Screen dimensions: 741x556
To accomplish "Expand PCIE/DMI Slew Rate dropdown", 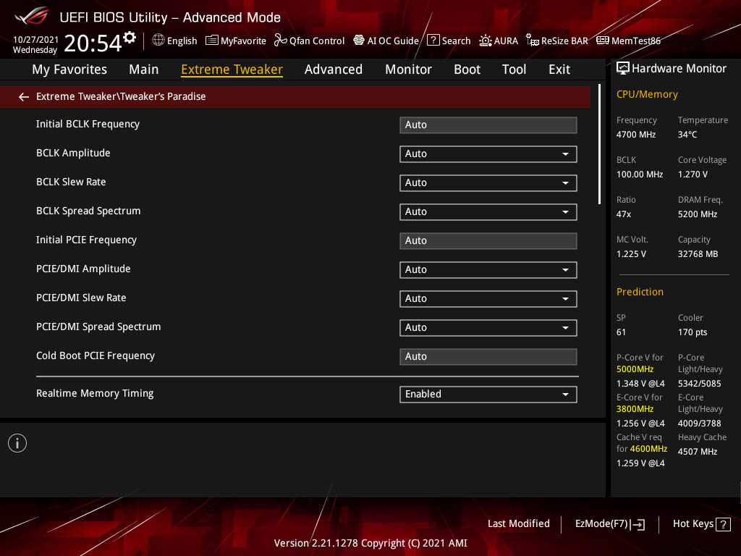I will coord(488,299).
